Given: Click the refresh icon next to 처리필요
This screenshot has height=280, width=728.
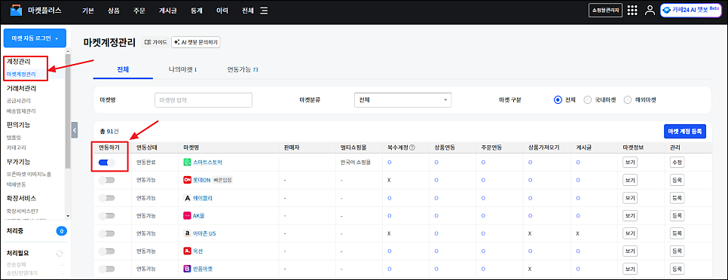Looking at the screenshot, I should pos(60,253).
